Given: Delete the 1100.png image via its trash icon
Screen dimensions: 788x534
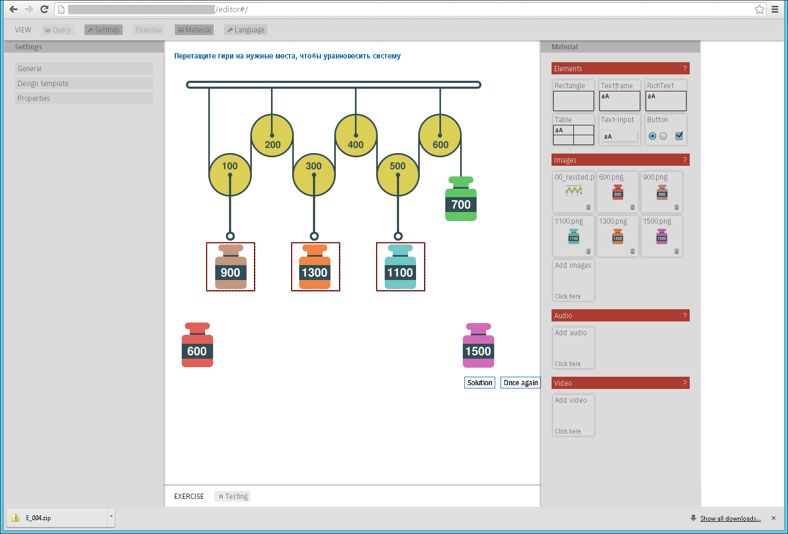Looking at the screenshot, I should click(x=588, y=251).
